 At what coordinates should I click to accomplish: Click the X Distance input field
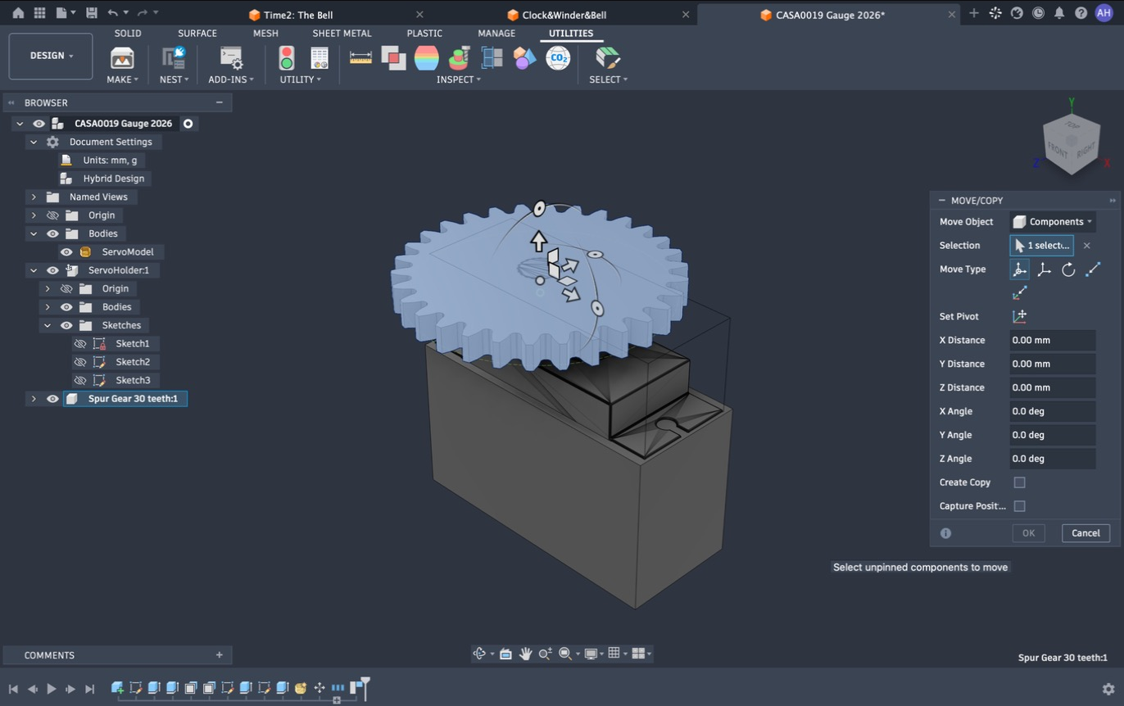point(1053,340)
